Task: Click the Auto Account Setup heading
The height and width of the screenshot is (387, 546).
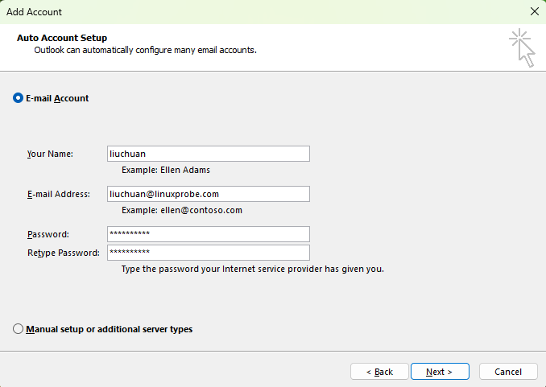Action: click(x=62, y=38)
